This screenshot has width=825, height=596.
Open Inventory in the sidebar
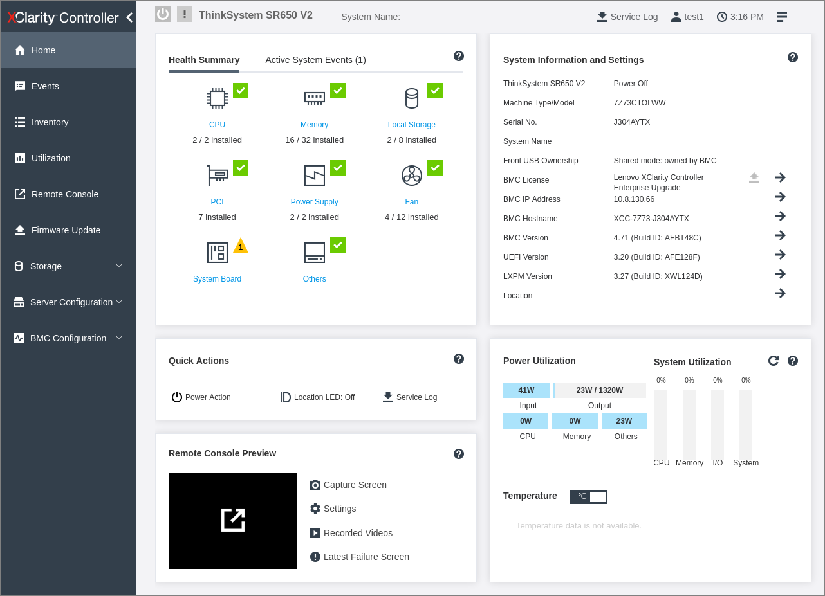(x=68, y=122)
